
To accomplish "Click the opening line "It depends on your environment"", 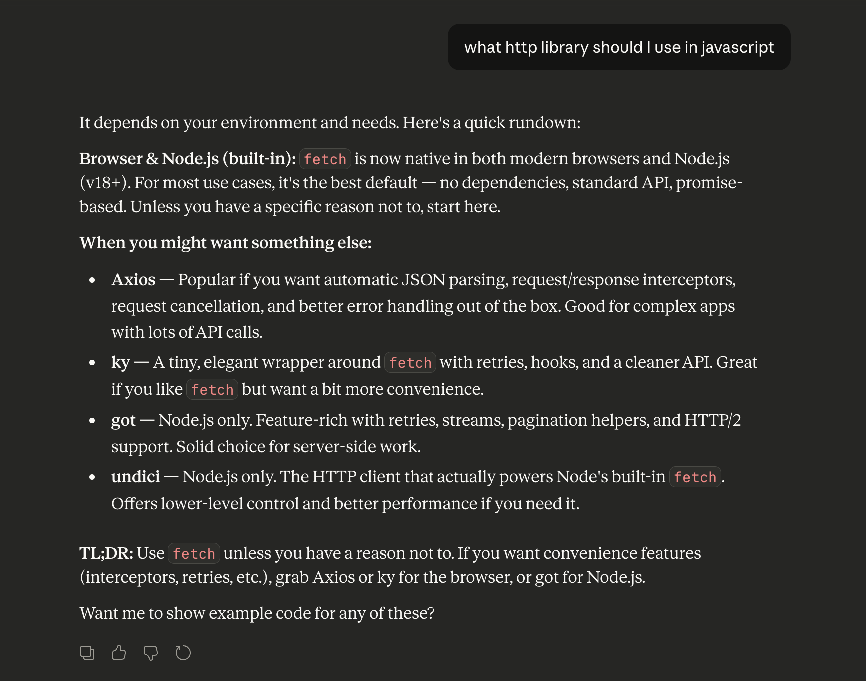I will coord(330,123).
